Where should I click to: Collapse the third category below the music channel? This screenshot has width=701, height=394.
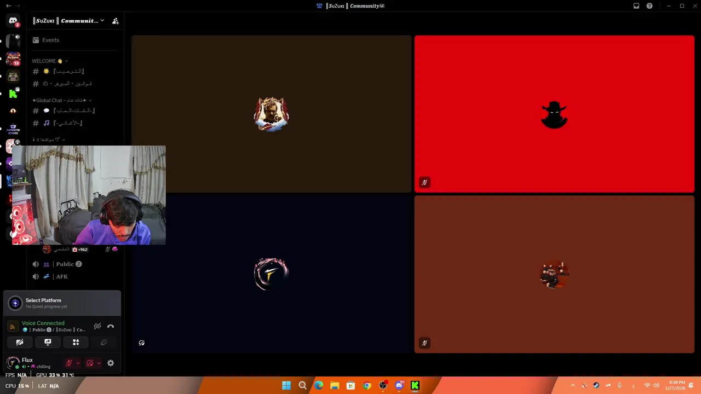pyautogui.click(x=48, y=140)
